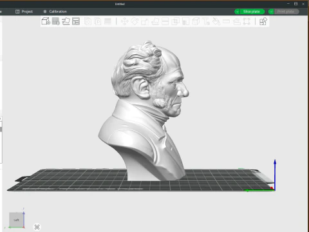This screenshot has height=232, width=309.
Task: Click the Add plate grid icon
Action: click(56, 21)
